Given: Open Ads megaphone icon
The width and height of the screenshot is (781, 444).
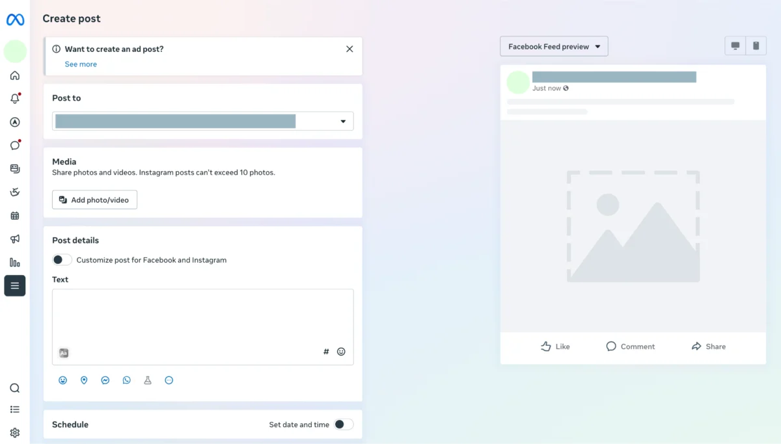Looking at the screenshot, I should point(15,239).
